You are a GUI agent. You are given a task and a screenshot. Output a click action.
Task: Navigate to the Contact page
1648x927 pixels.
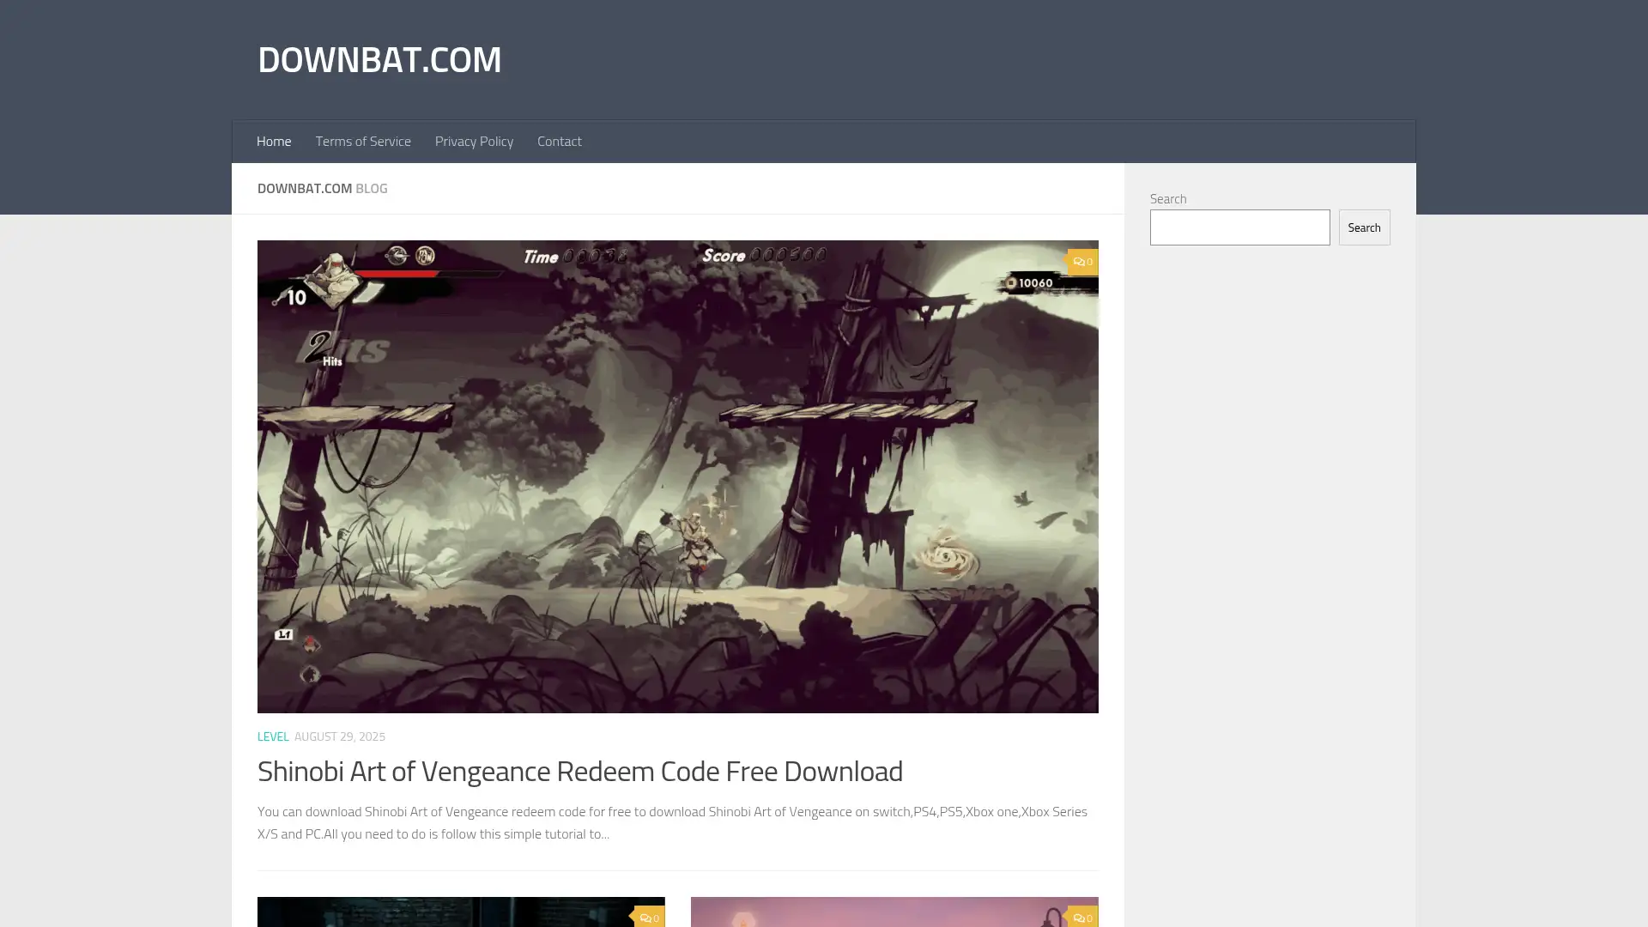tap(560, 141)
